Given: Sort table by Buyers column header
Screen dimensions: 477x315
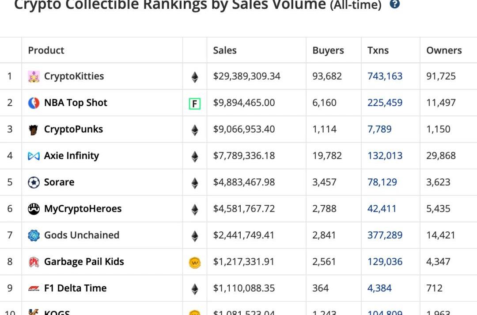Looking at the screenshot, I should 328,50.
